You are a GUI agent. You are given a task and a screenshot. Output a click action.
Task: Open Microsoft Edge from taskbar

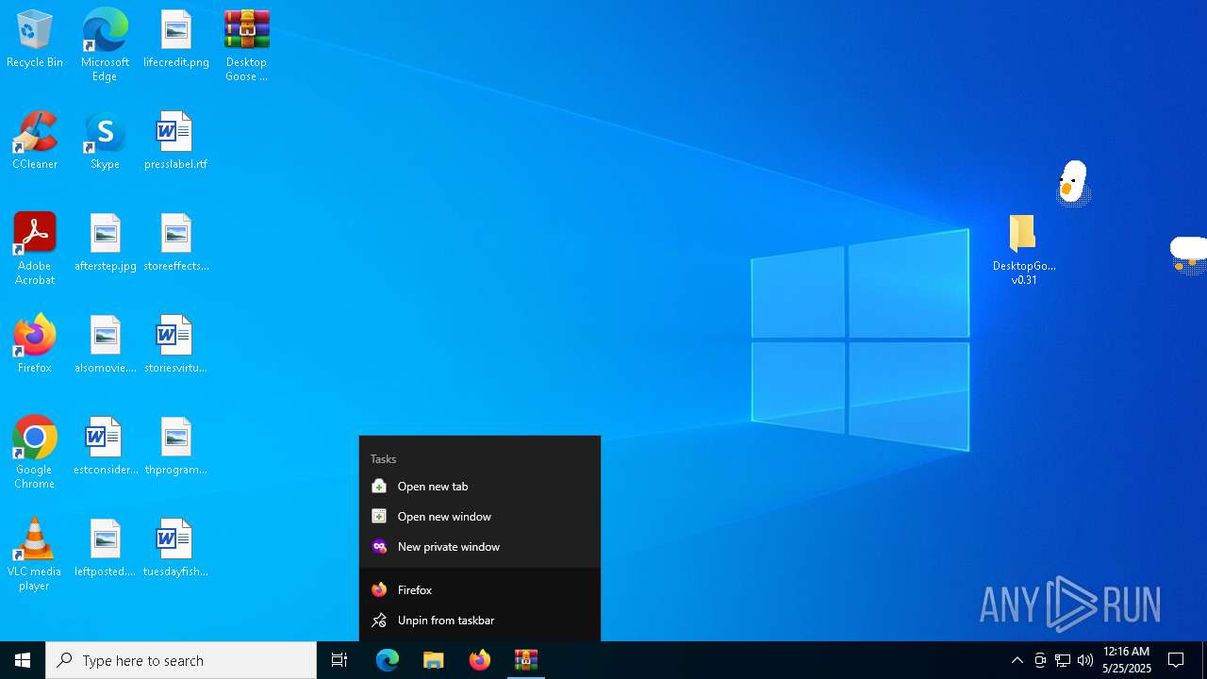pos(388,660)
